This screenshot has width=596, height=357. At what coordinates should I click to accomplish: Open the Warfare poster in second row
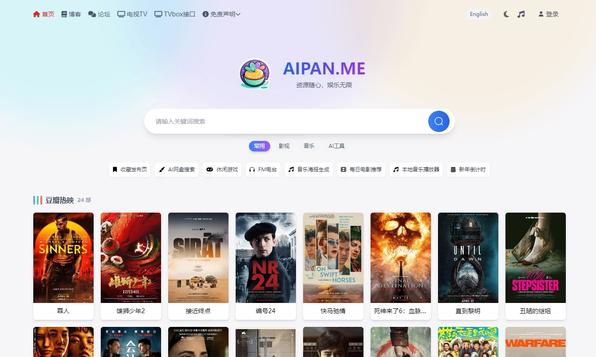536,342
